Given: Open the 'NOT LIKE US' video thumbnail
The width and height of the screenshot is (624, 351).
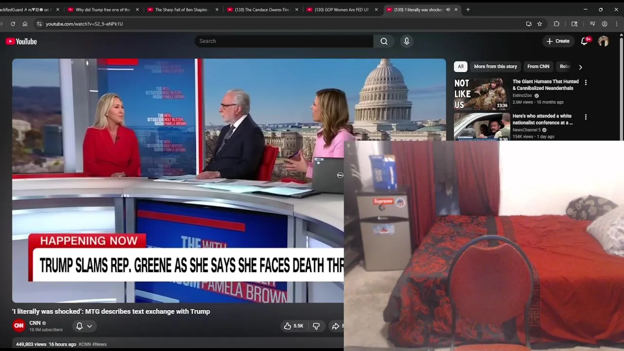Looking at the screenshot, I should point(482,94).
